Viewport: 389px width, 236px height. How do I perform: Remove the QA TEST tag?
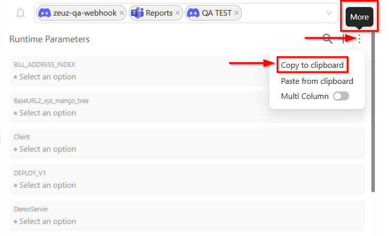point(237,13)
